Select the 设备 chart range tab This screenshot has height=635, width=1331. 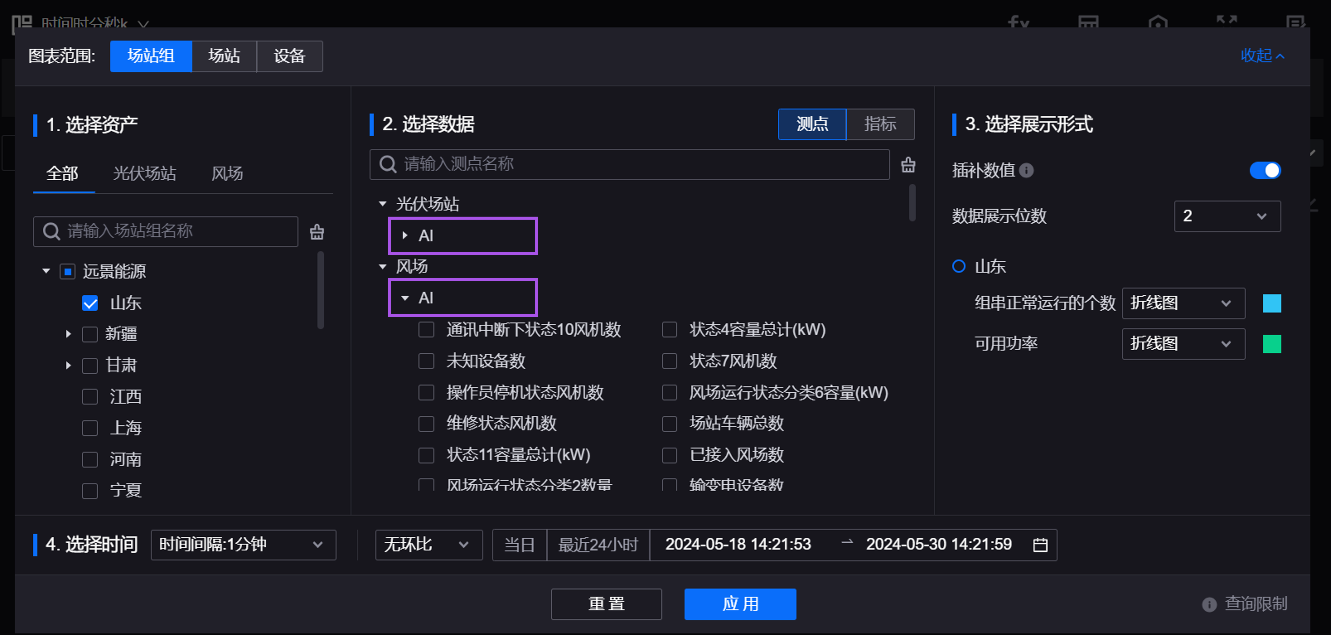click(x=289, y=56)
